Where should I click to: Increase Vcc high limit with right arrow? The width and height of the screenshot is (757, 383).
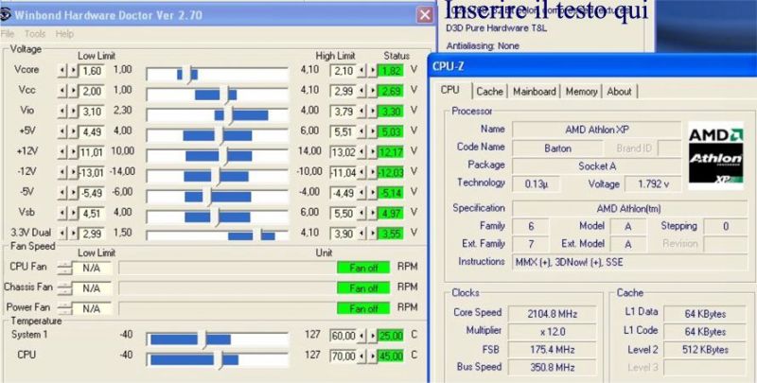pyautogui.click(x=372, y=91)
